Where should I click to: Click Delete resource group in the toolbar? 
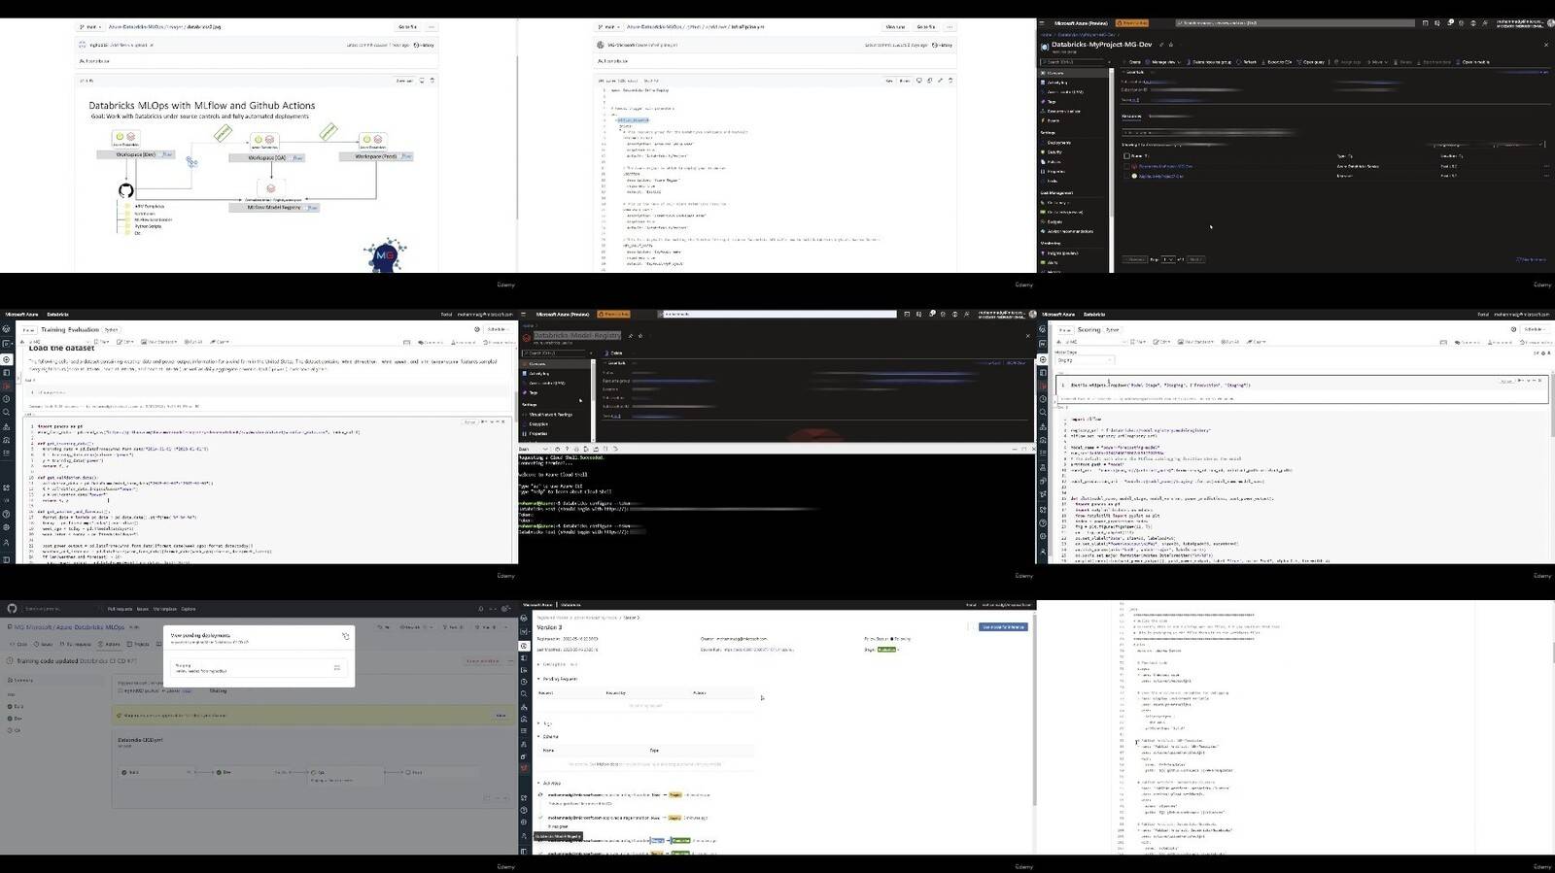click(1209, 62)
